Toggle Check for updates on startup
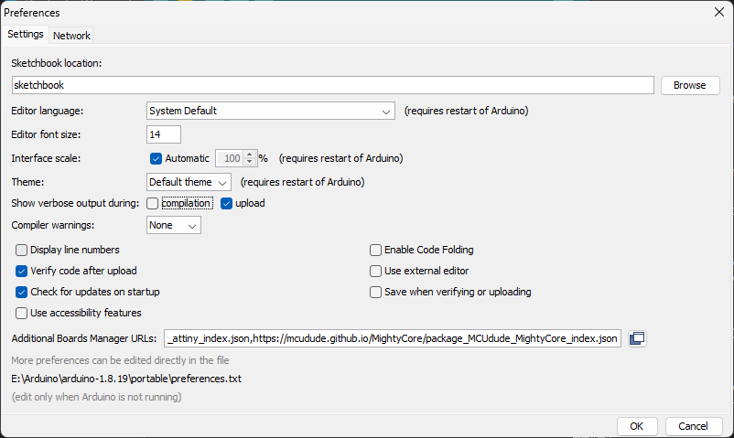 (22, 292)
